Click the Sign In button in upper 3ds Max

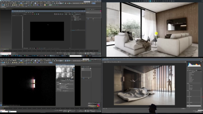[x=87, y=2]
